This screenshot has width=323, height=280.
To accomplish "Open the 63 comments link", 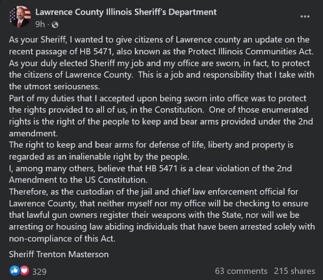I will (x=241, y=271).
